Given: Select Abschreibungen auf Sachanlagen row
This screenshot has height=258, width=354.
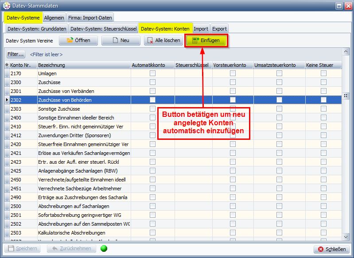Looking at the screenshot, I should click(173, 206).
